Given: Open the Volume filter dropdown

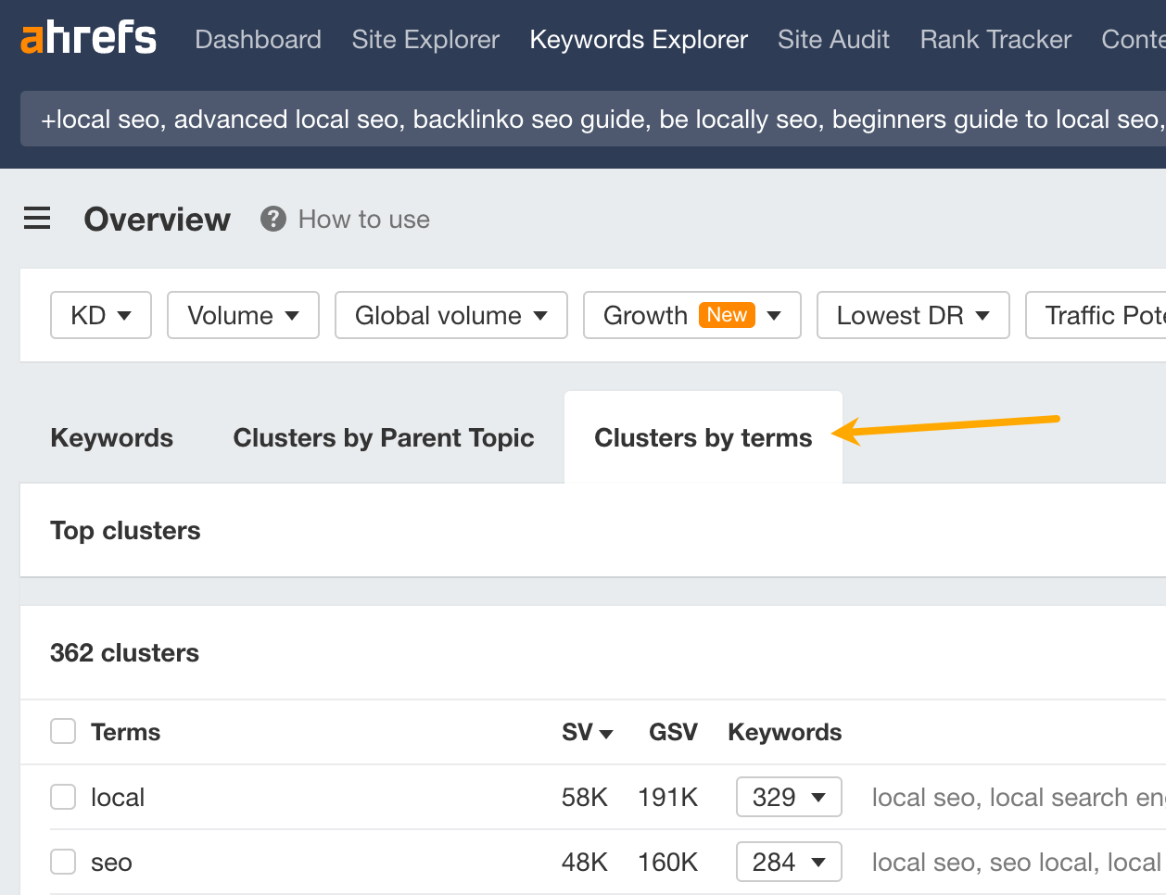Looking at the screenshot, I should [x=243, y=315].
